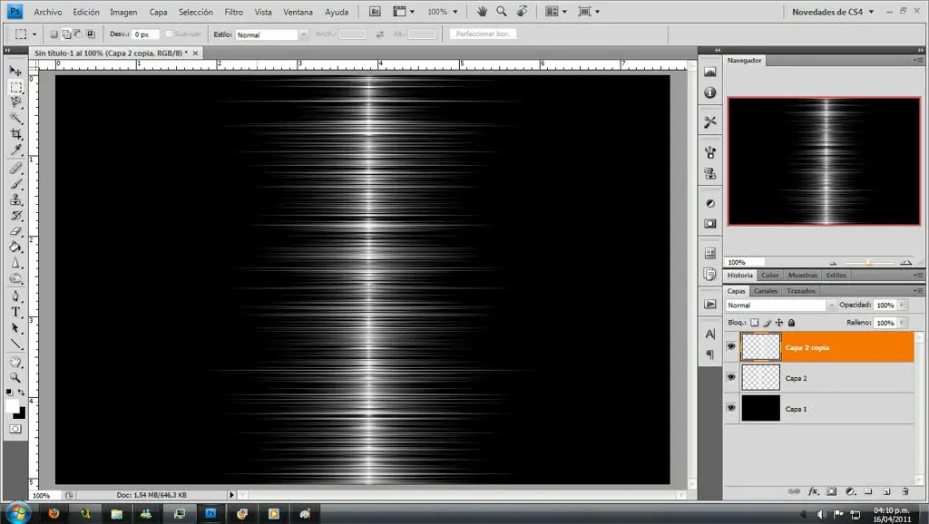Switch to the Canales tab

pyautogui.click(x=765, y=291)
